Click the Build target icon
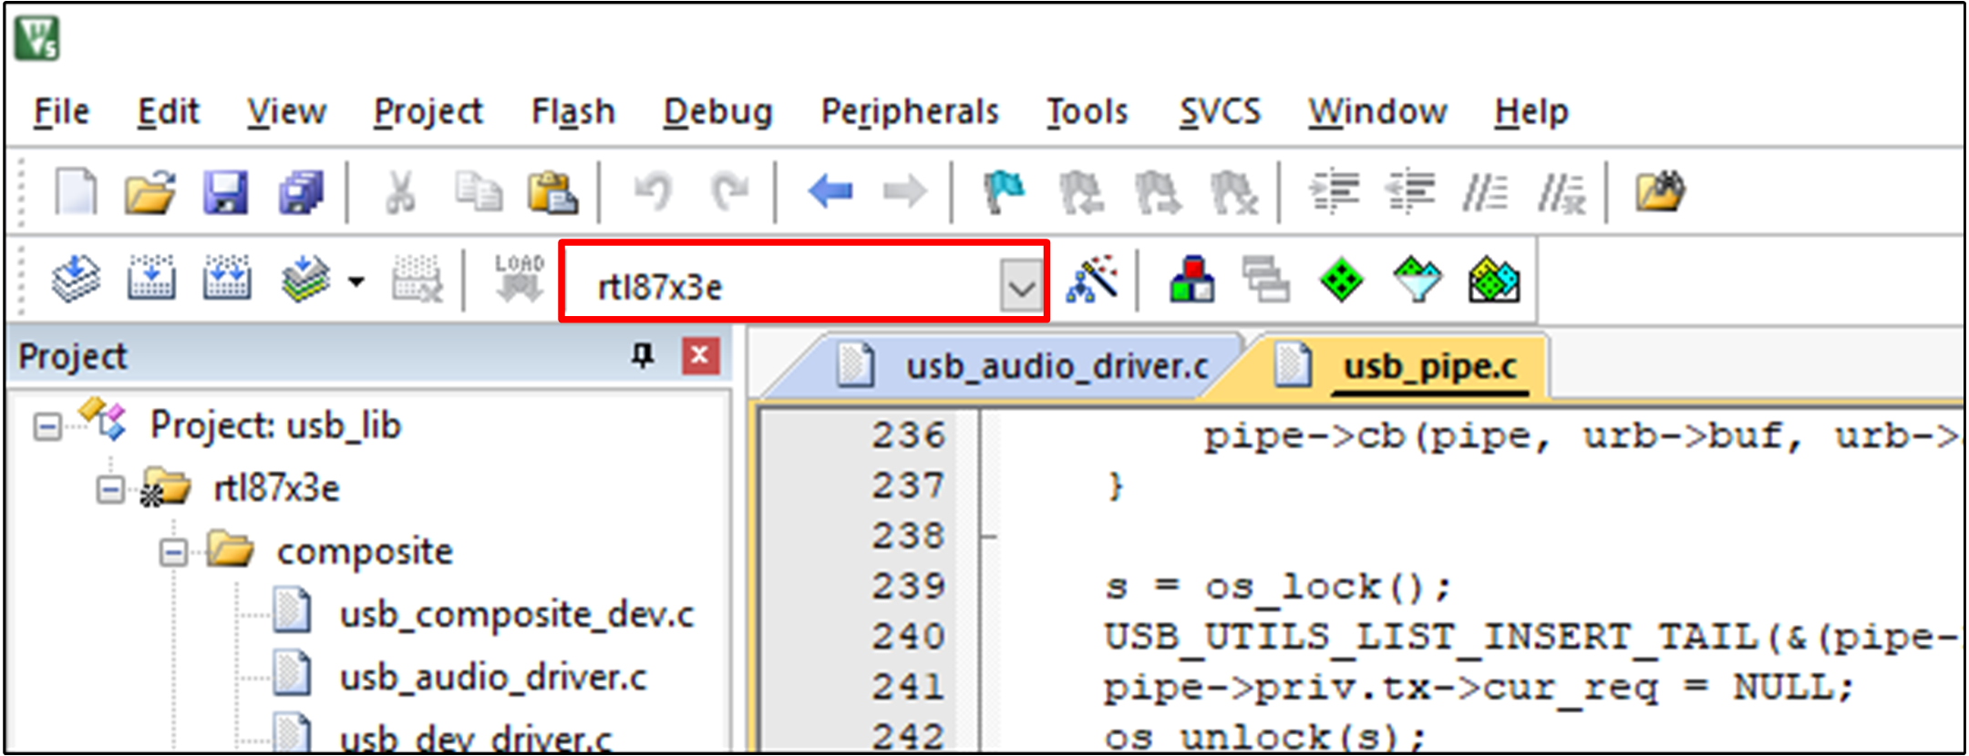Image resolution: width=1969 pixels, height=756 pixels. click(151, 278)
